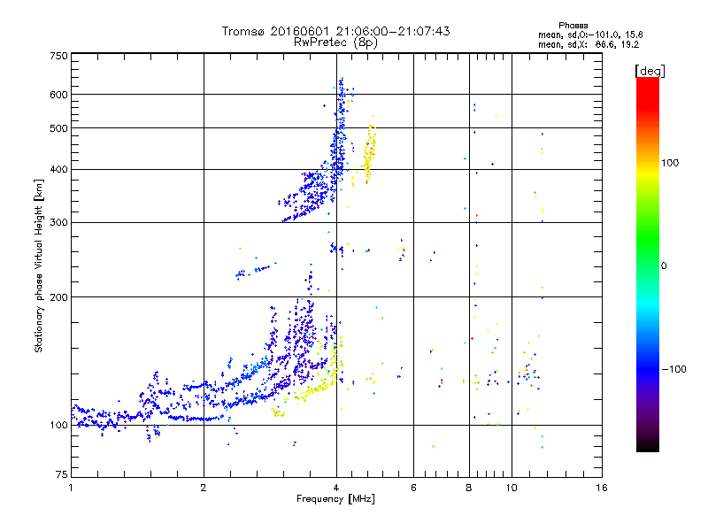
Task: Click the '4' frequency axis label
Action: (336, 488)
